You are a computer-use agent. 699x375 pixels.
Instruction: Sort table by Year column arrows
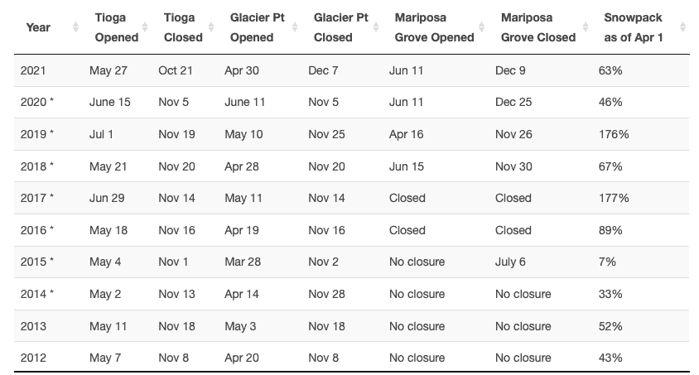pyautogui.click(x=76, y=27)
